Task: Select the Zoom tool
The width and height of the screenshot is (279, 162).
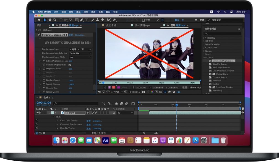Action: [x=55, y=20]
